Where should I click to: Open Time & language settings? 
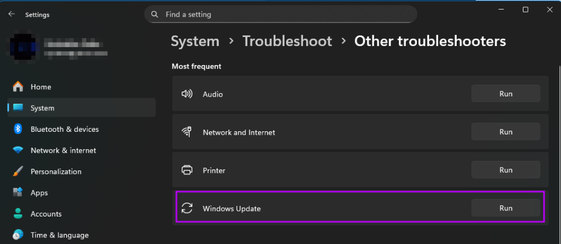(81, 234)
